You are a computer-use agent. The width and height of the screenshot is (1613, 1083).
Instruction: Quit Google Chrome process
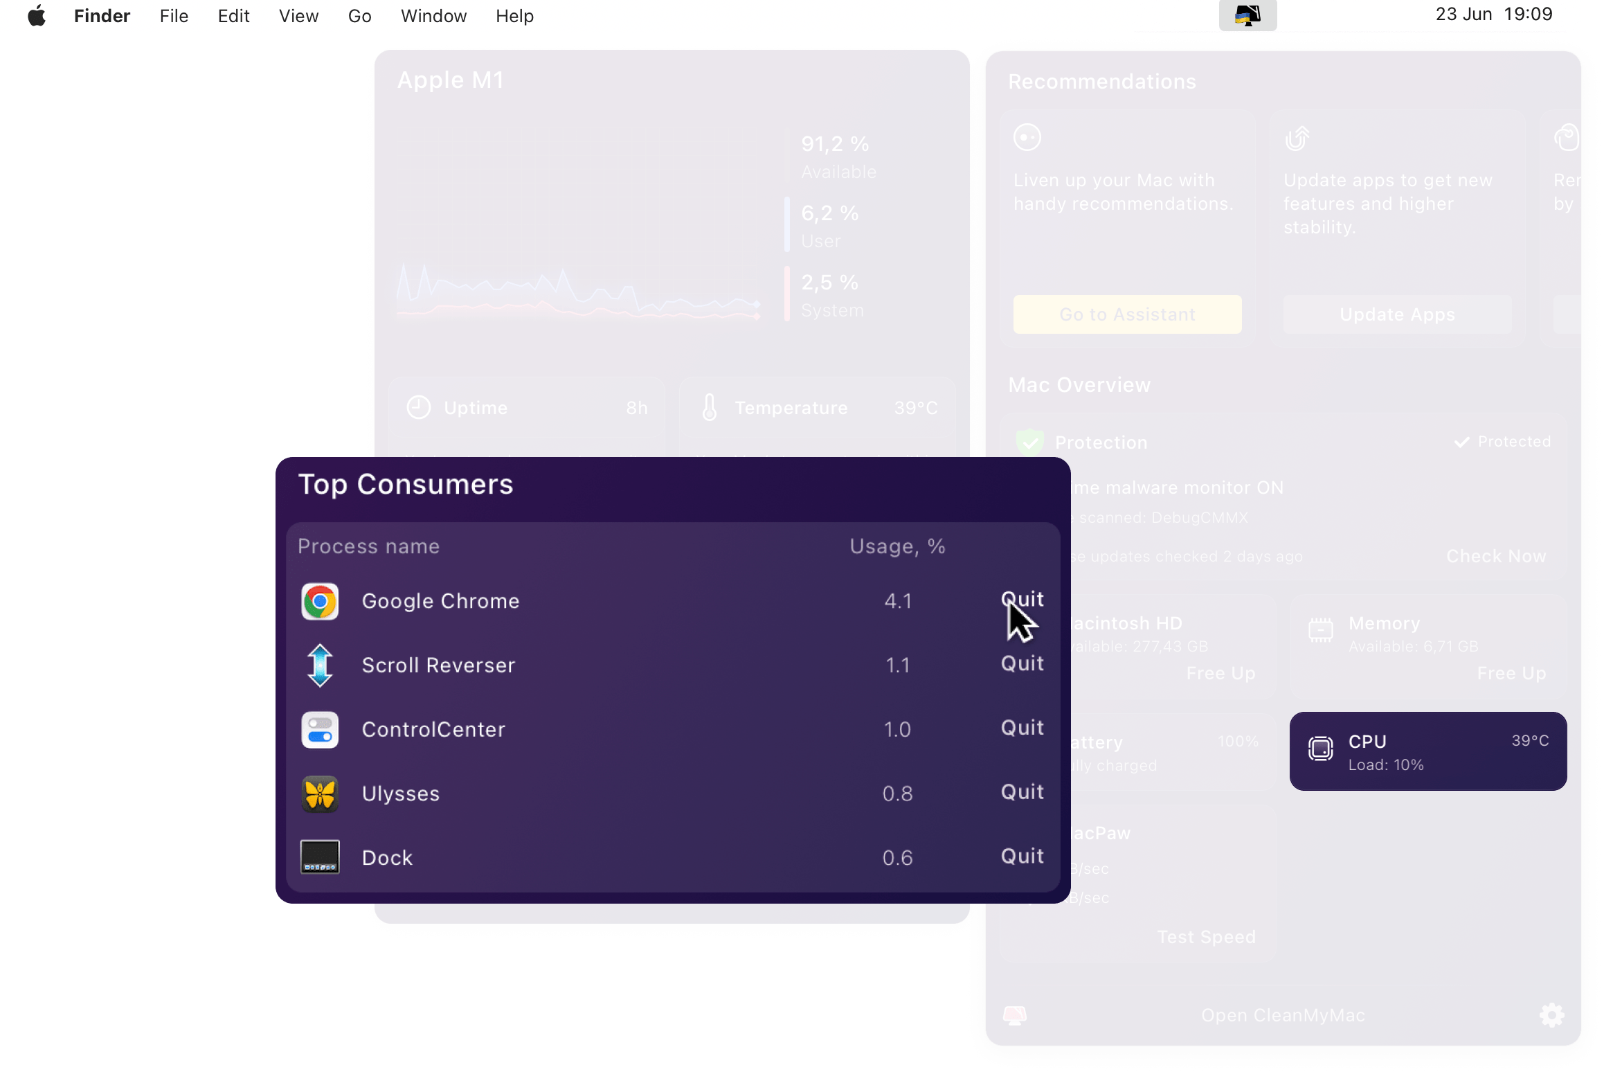click(1022, 600)
